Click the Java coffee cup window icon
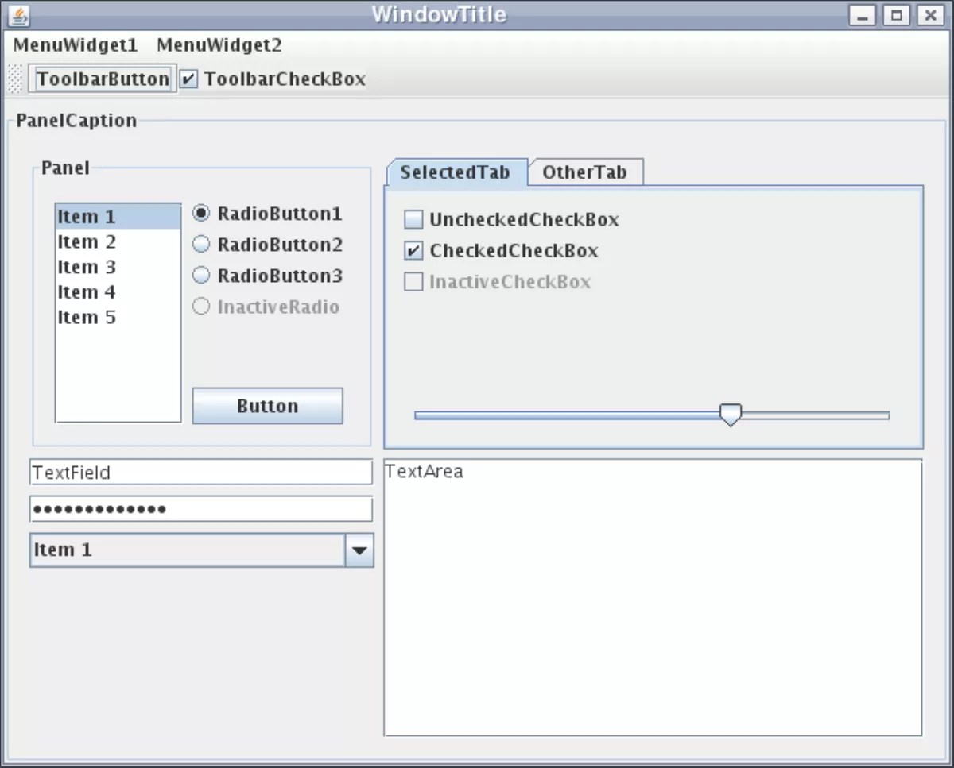Screen dimensions: 954x768 (x=17, y=14)
